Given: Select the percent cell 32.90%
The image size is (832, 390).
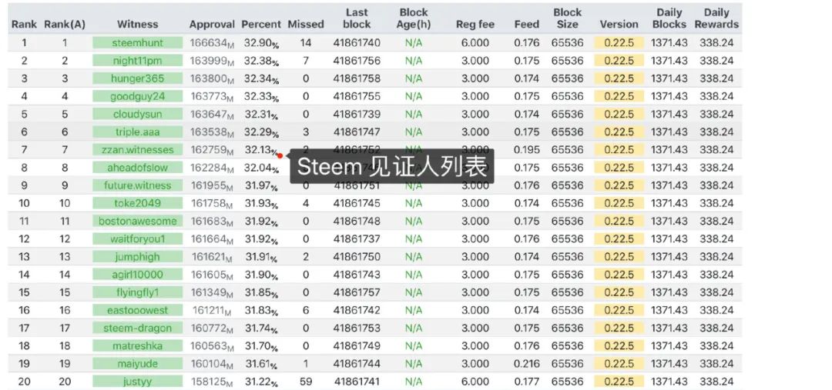Looking at the screenshot, I should pyautogui.click(x=261, y=43).
